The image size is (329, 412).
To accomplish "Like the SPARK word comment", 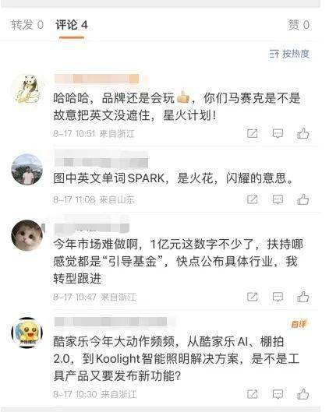I will (x=302, y=199).
